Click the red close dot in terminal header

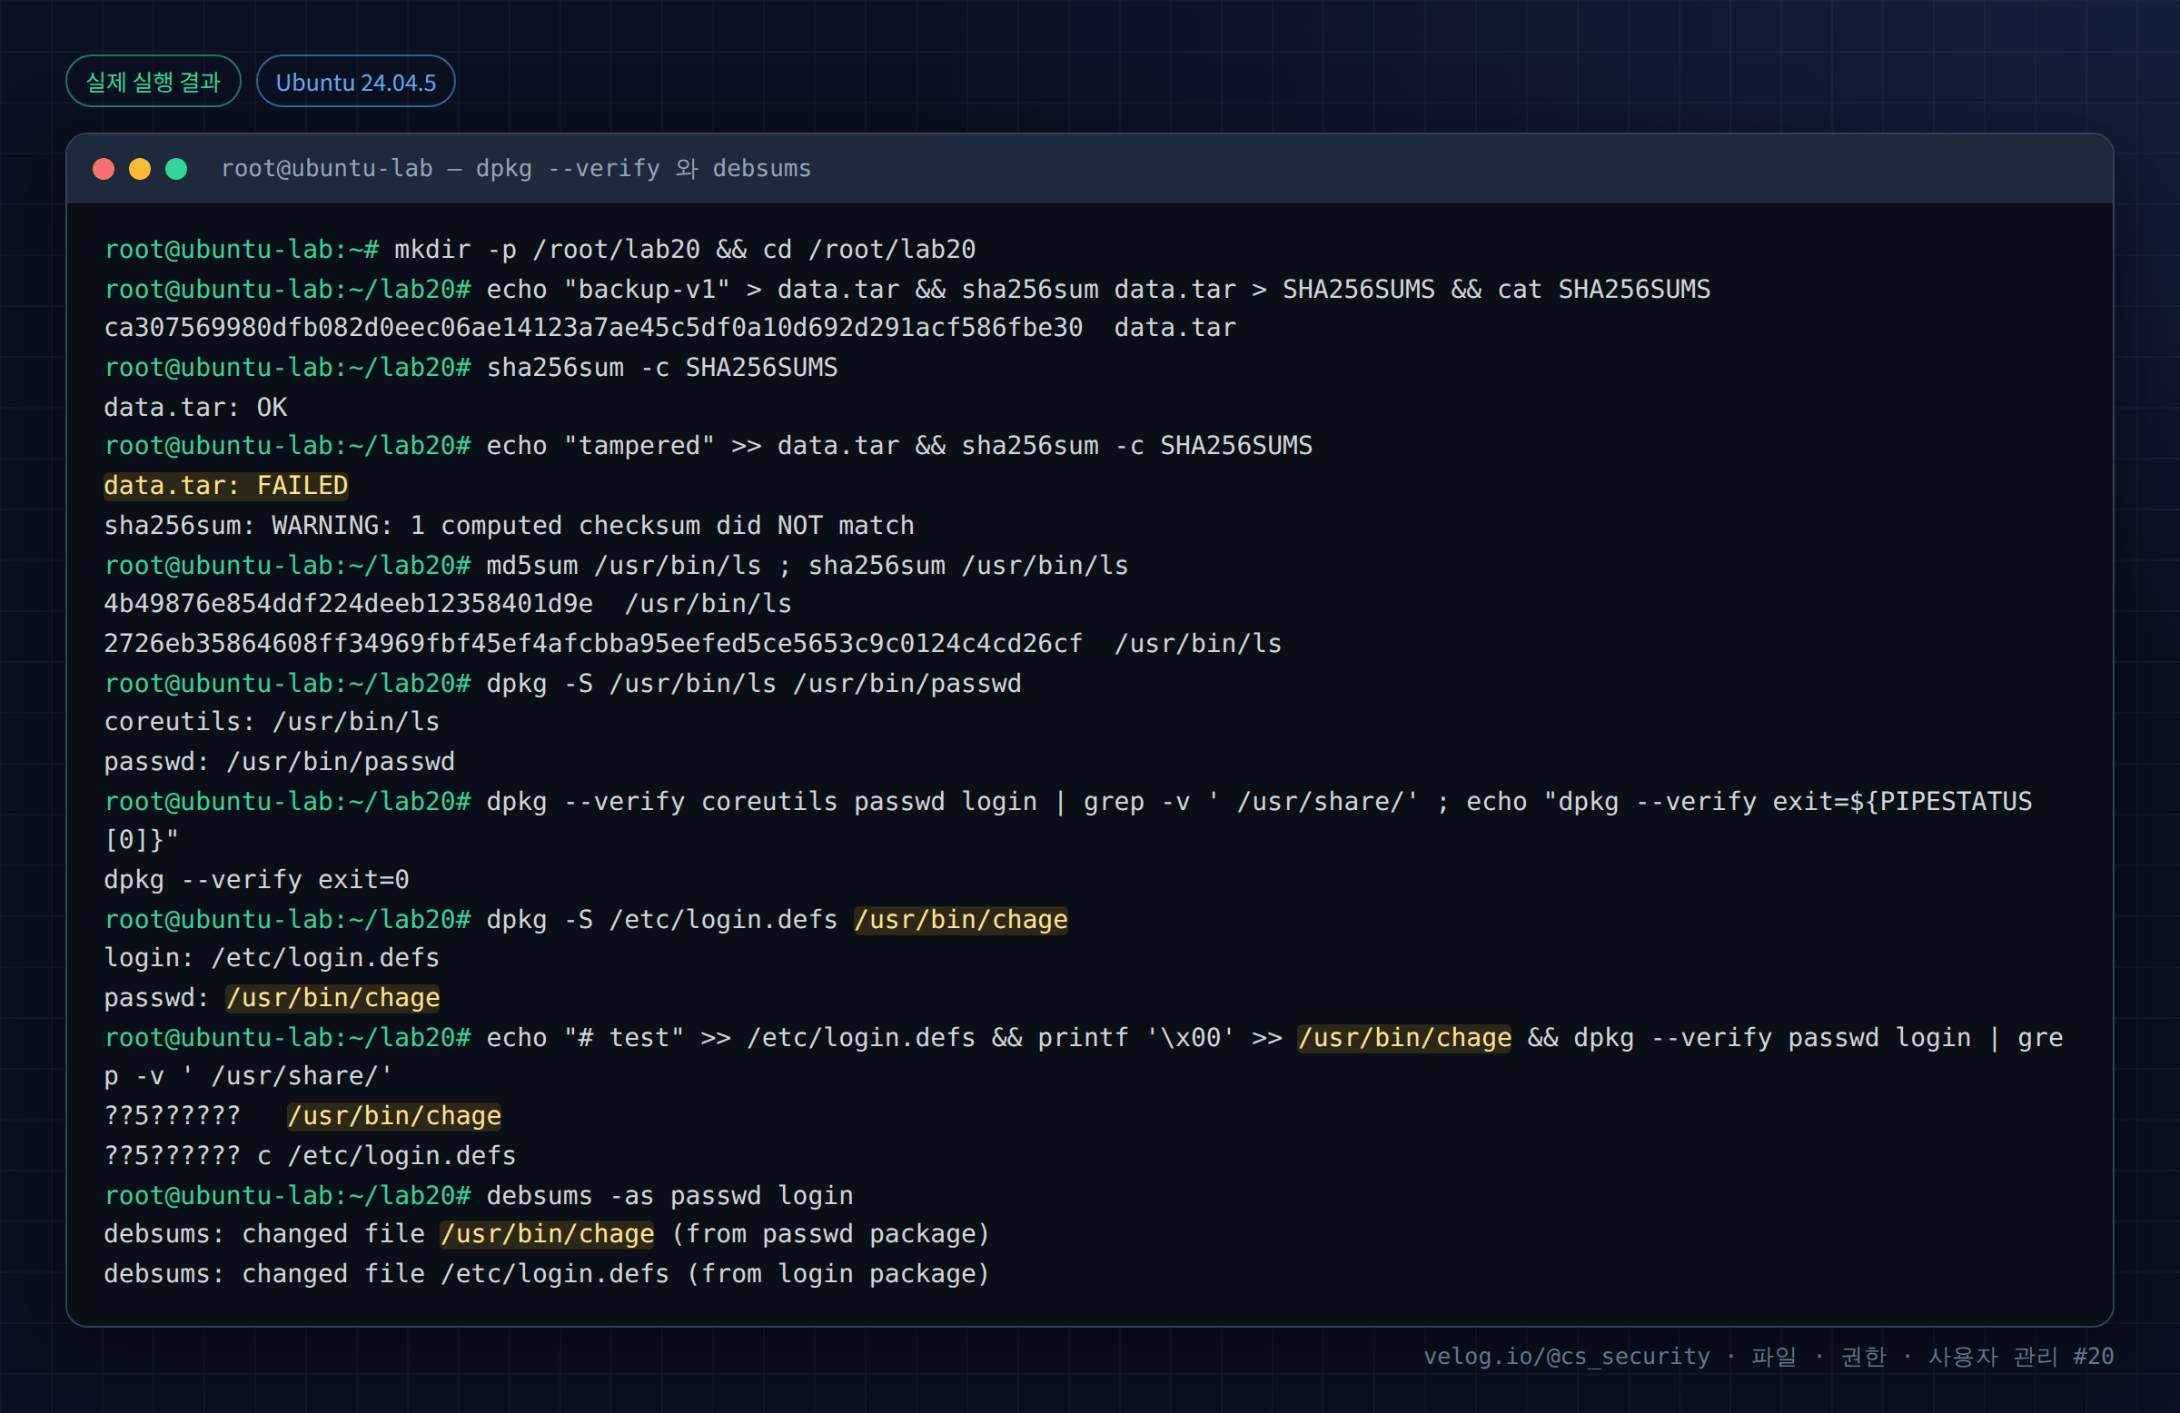(x=104, y=170)
